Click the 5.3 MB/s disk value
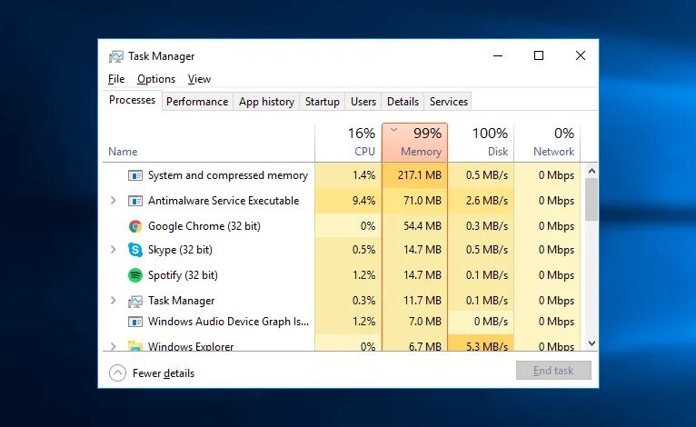 [x=486, y=346]
